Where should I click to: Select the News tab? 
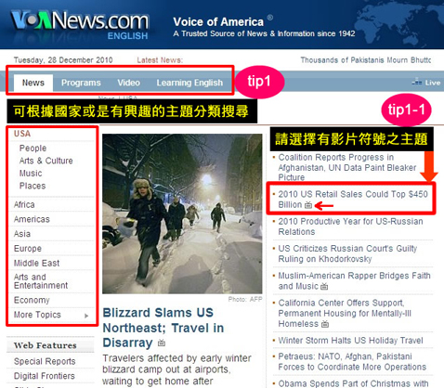tap(33, 83)
